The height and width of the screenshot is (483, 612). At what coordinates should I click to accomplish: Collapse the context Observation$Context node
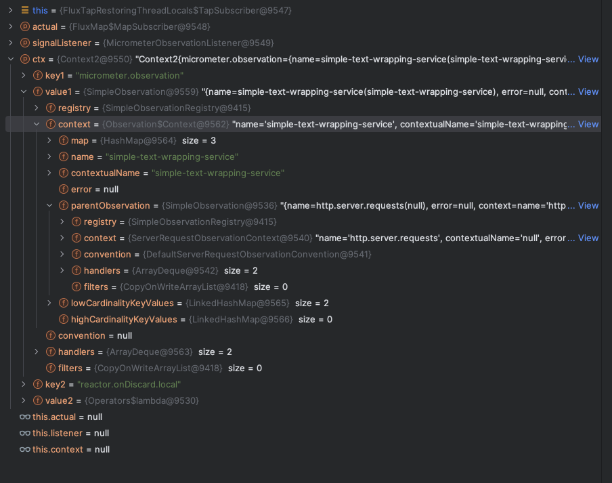pos(37,124)
